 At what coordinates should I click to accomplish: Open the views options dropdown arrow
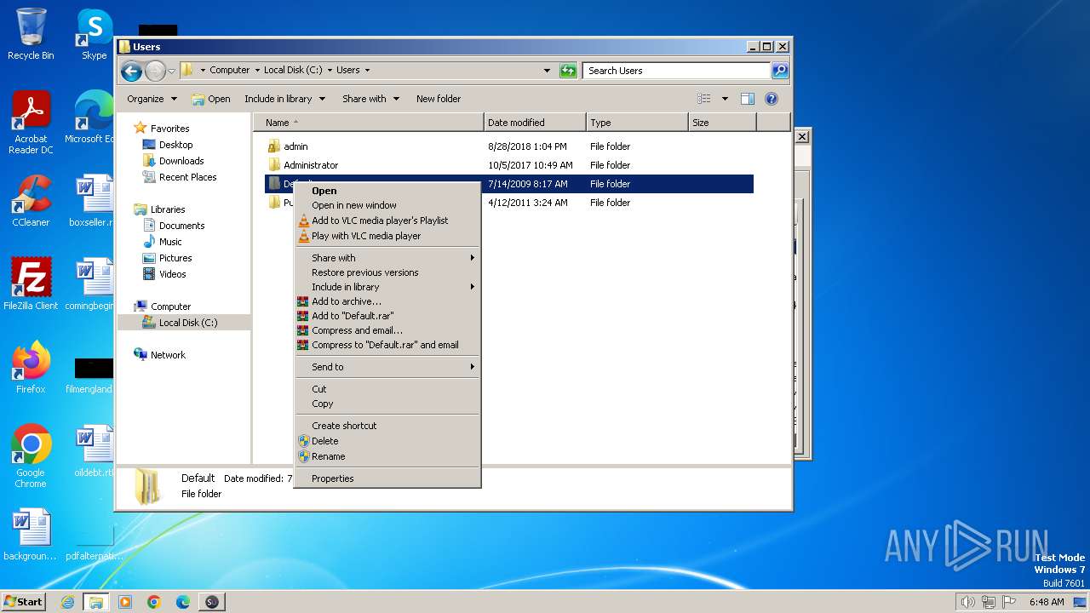(x=725, y=99)
